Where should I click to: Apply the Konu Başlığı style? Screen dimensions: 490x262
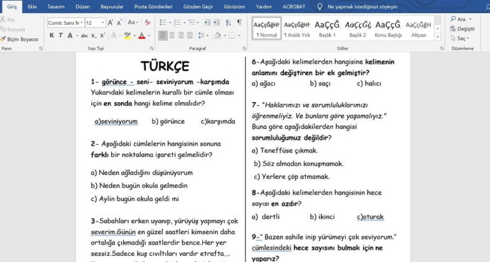[x=388, y=29]
